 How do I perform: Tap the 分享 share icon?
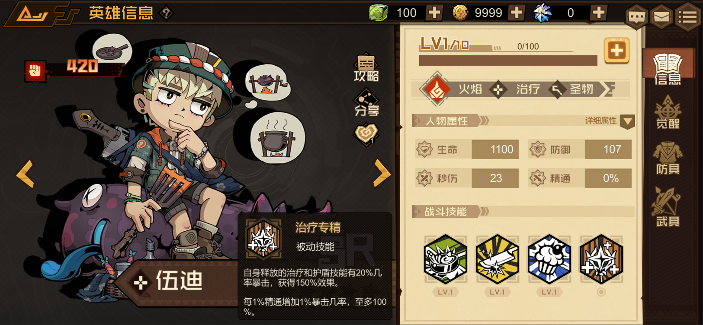(x=366, y=102)
